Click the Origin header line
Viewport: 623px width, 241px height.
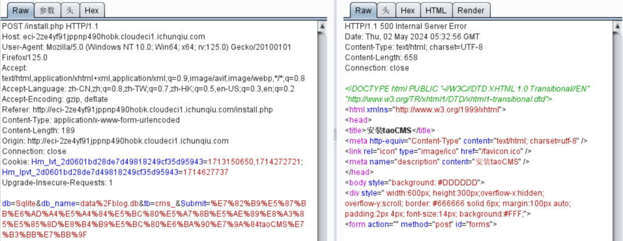tap(115, 141)
